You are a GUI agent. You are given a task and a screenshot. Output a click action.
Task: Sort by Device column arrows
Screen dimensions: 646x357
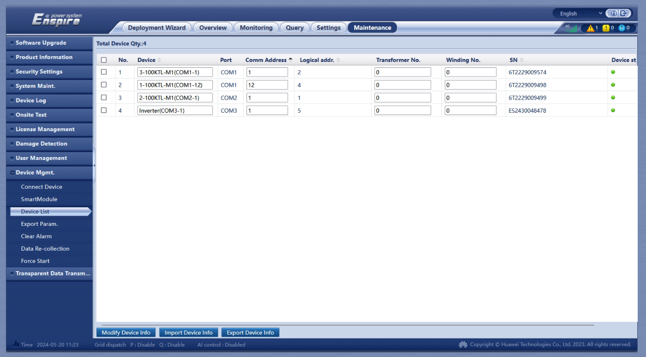(x=159, y=60)
